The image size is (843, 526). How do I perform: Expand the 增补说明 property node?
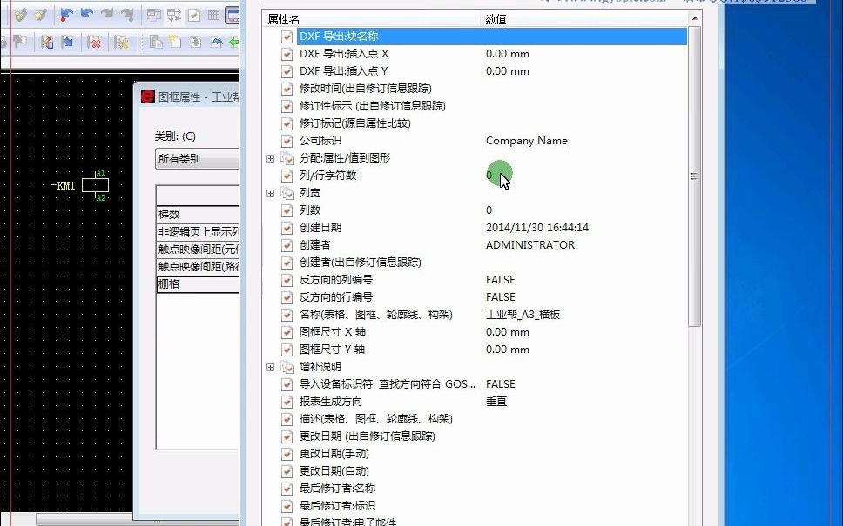[x=270, y=366]
